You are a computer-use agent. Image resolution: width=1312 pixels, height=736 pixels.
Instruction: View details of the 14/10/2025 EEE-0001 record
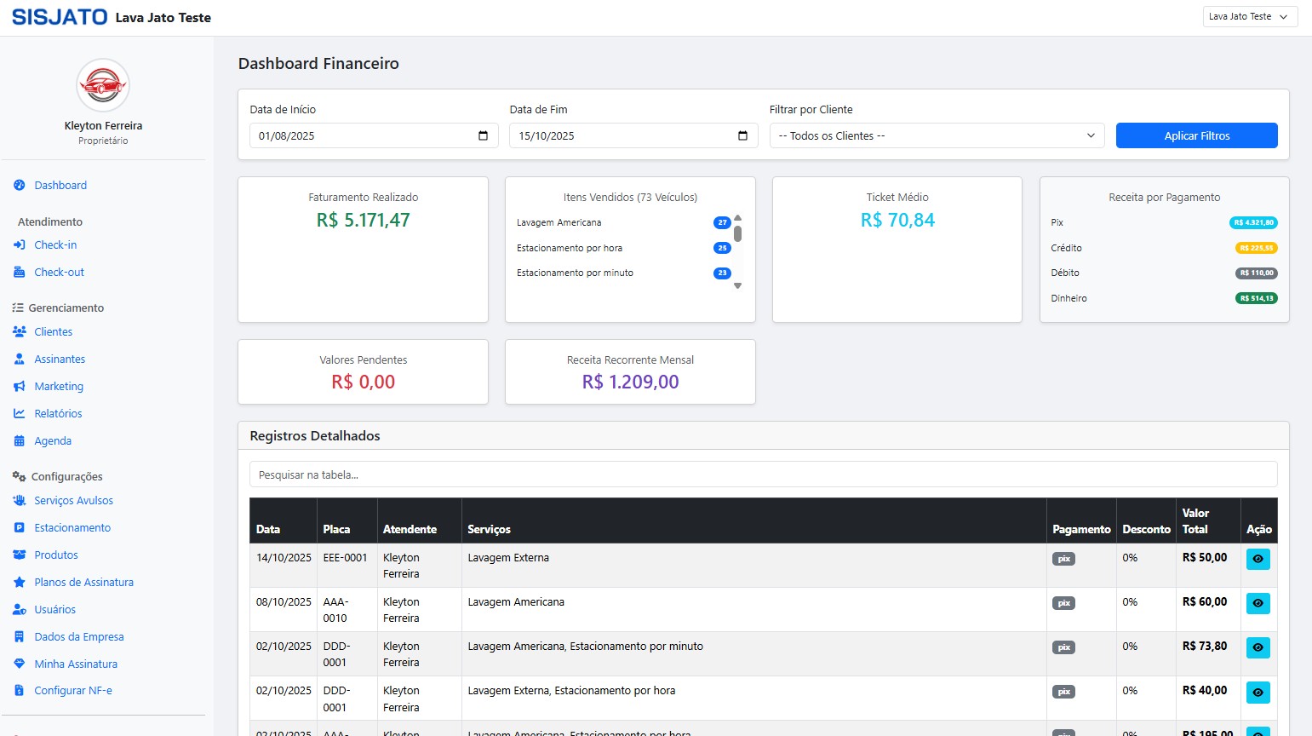[x=1258, y=559]
